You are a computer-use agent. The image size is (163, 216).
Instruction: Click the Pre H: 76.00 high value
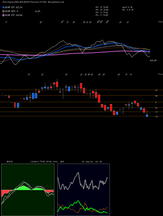click(x=102, y=10)
